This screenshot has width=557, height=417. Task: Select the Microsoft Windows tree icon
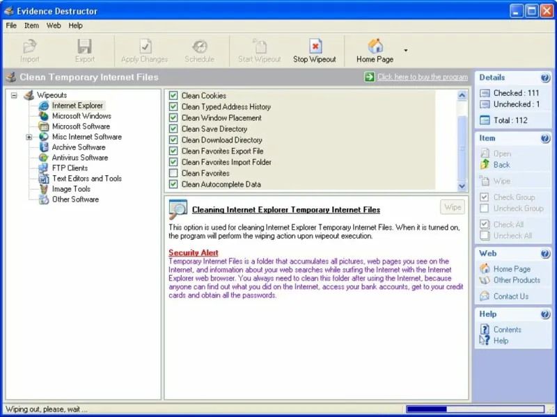tap(43, 116)
